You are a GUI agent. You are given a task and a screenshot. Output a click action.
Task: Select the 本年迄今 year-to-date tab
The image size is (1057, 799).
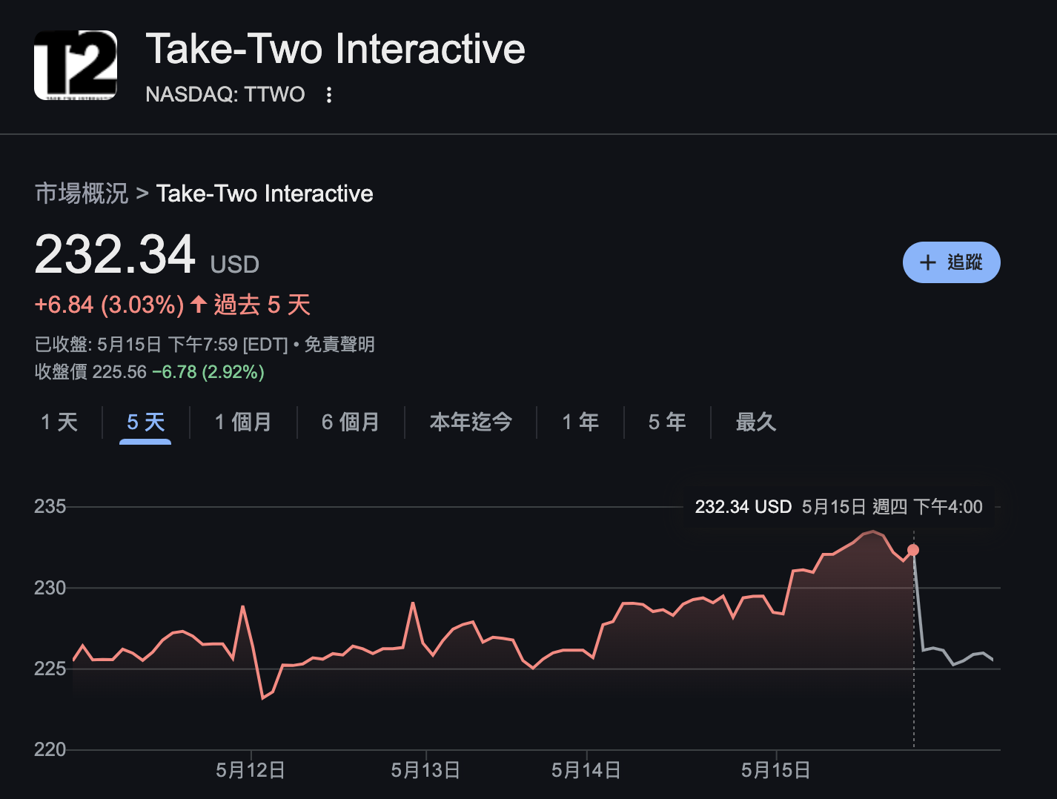coord(471,422)
